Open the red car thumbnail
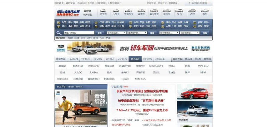267x127 pixels. 195,92
